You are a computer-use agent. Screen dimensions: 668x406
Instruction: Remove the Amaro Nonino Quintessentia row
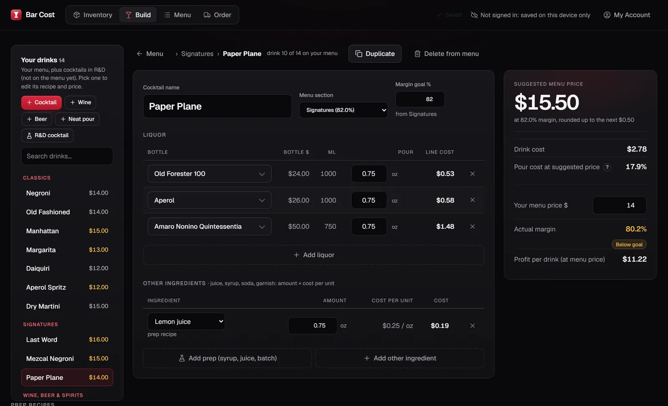pos(472,227)
